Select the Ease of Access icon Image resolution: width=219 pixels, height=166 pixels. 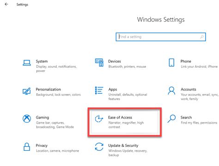click(99, 119)
